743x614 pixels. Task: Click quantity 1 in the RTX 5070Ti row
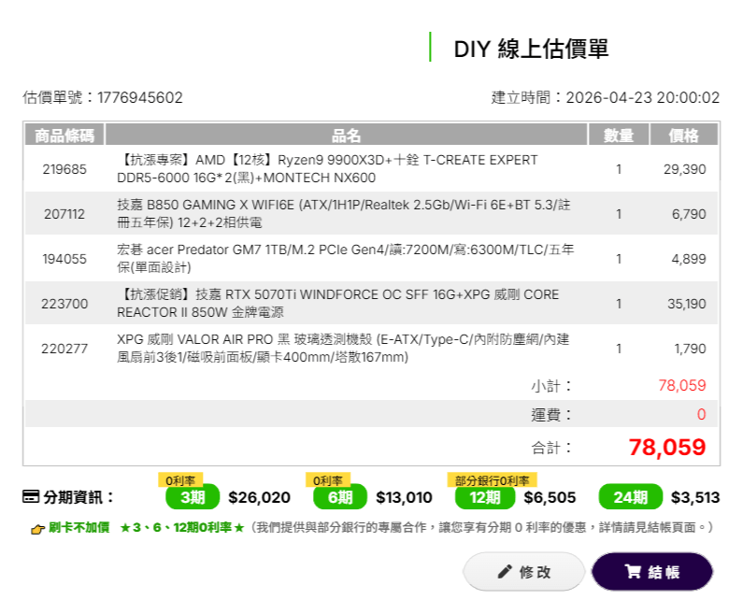(x=619, y=304)
